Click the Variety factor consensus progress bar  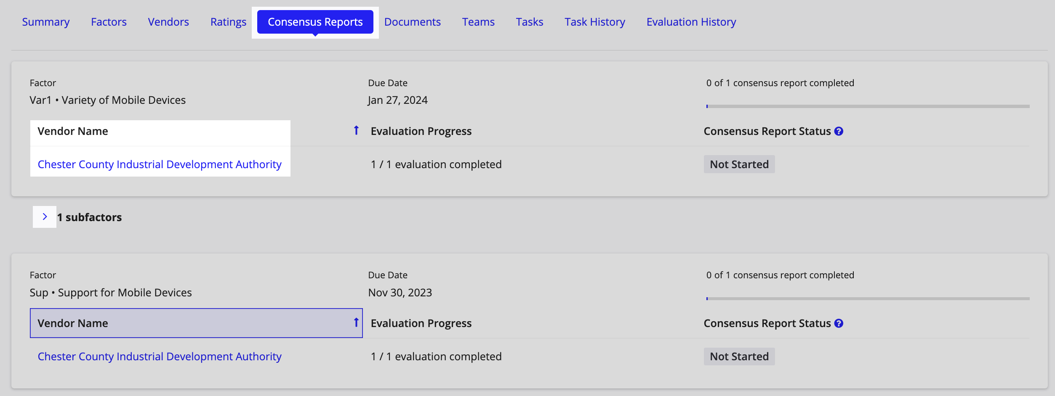(868, 106)
